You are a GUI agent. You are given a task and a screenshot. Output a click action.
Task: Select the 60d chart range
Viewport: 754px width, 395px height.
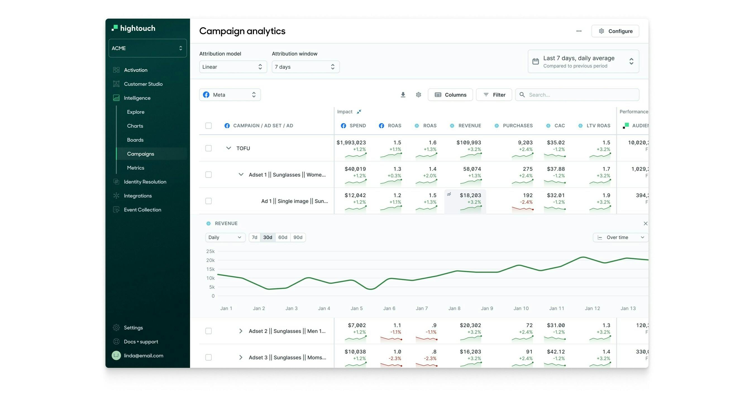pos(282,237)
